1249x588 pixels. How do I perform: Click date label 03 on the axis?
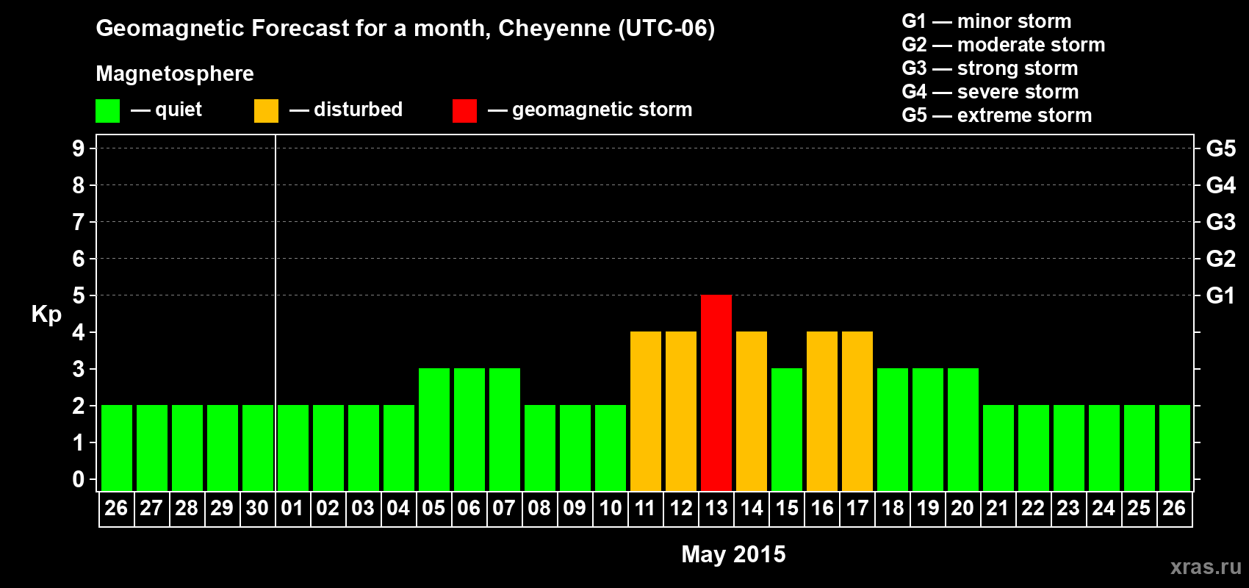tap(364, 509)
